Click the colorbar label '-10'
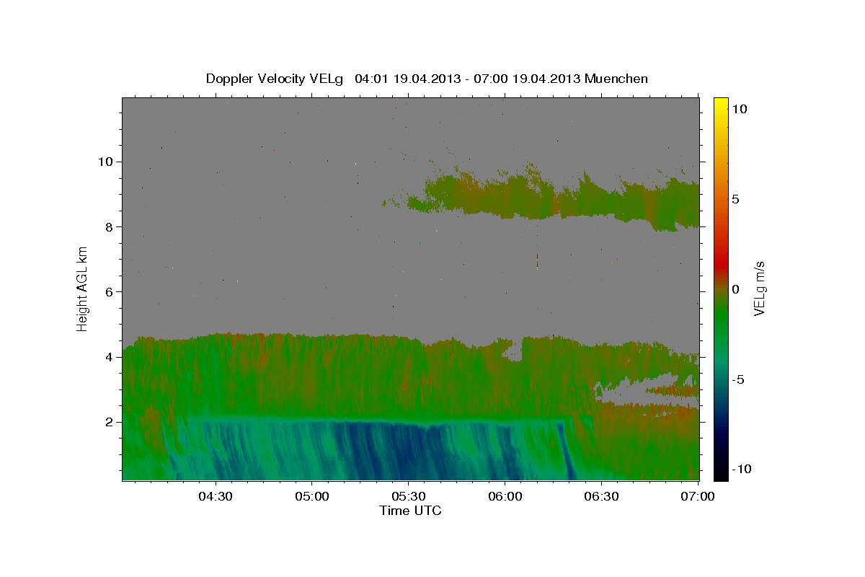Viewport: 865px width, 577px height. [741, 470]
